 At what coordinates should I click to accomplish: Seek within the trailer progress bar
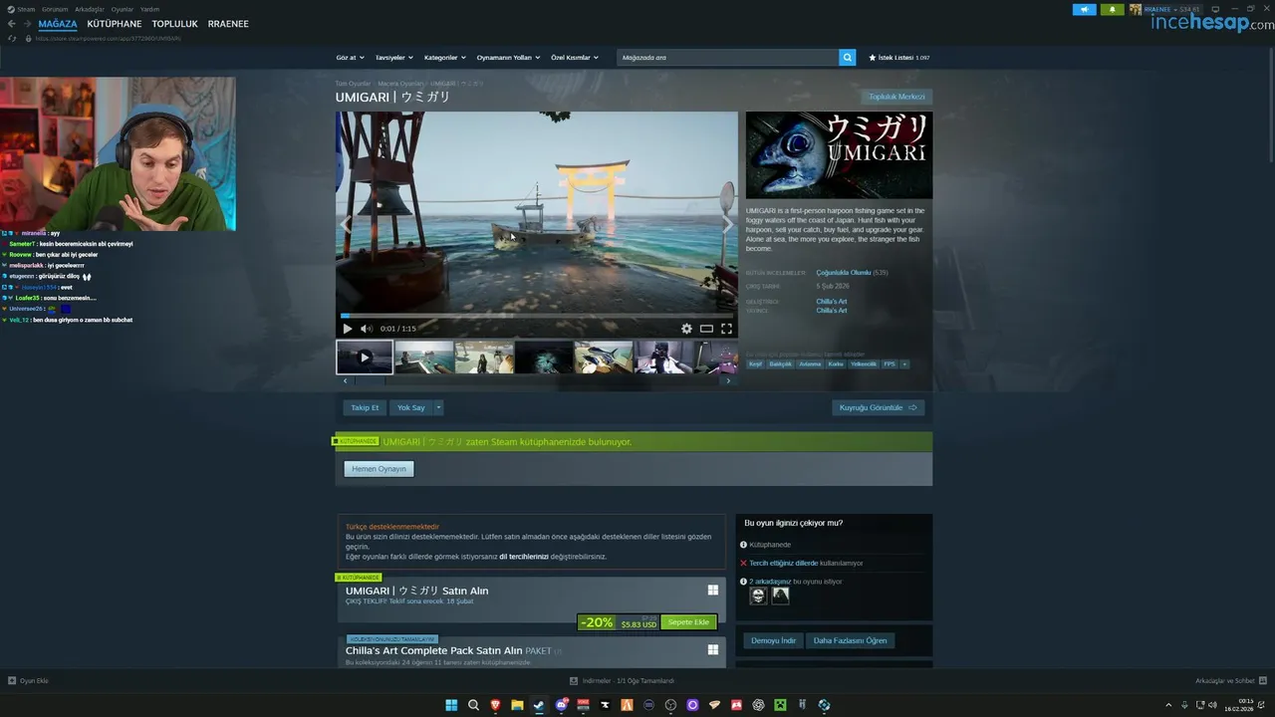(x=537, y=316)
